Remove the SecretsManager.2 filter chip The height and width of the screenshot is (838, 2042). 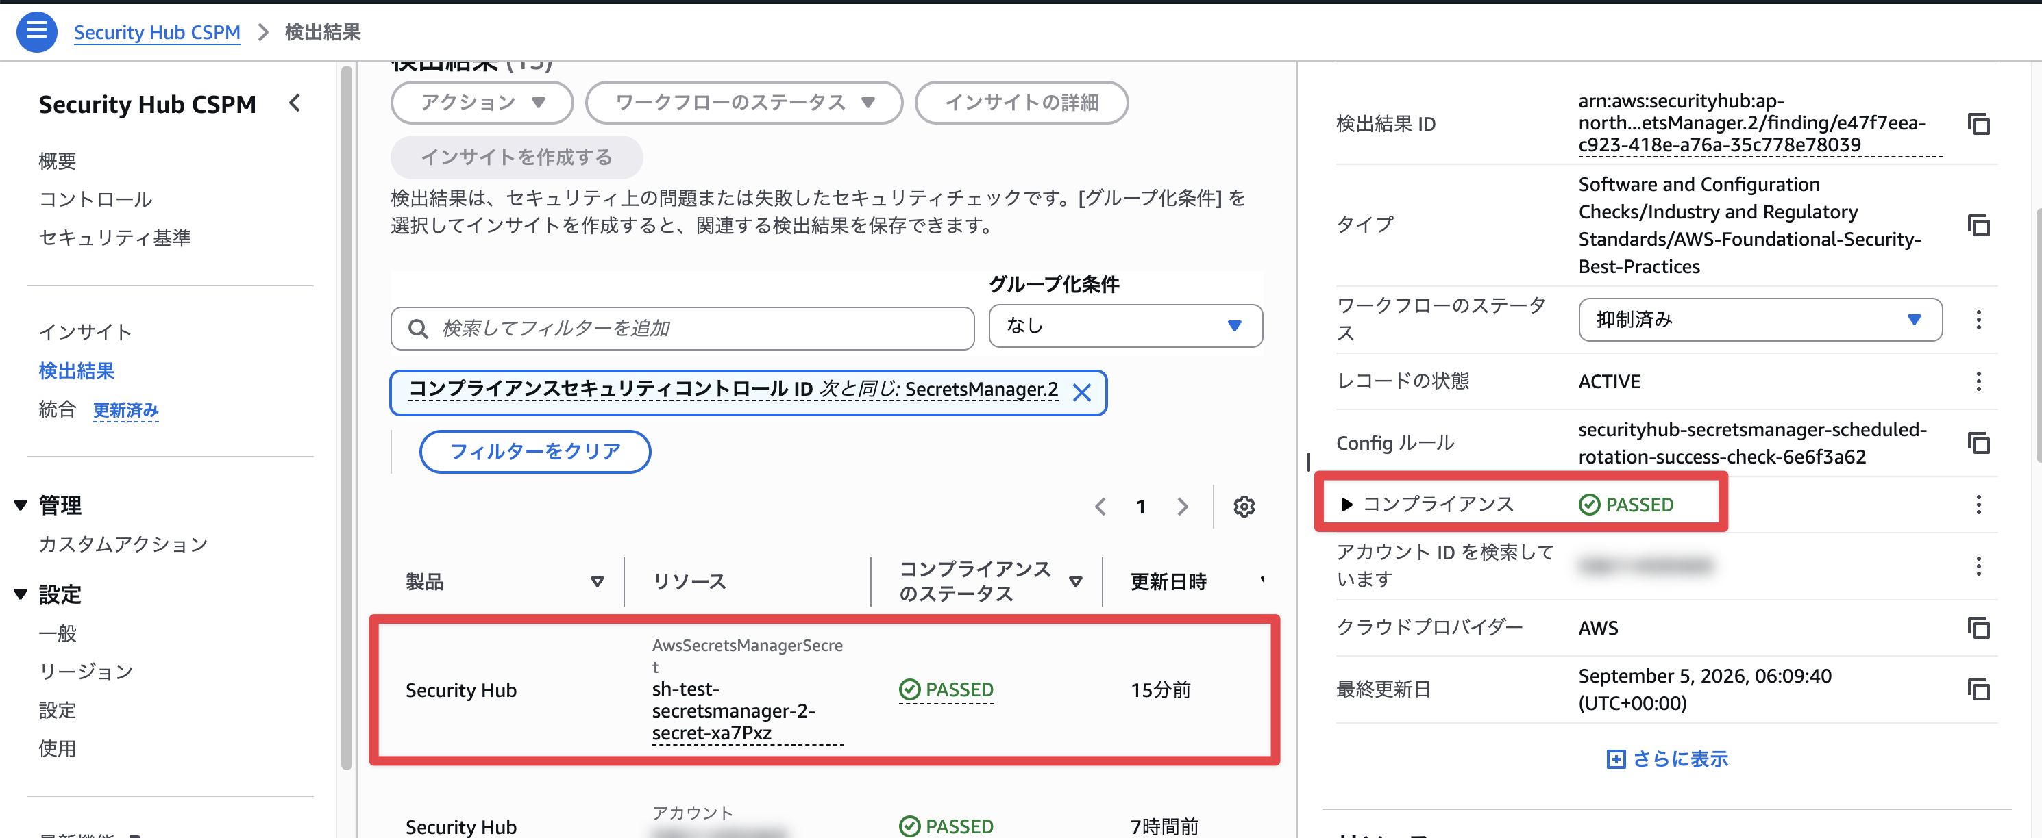pyautogui.click(x=1081, y=392)
